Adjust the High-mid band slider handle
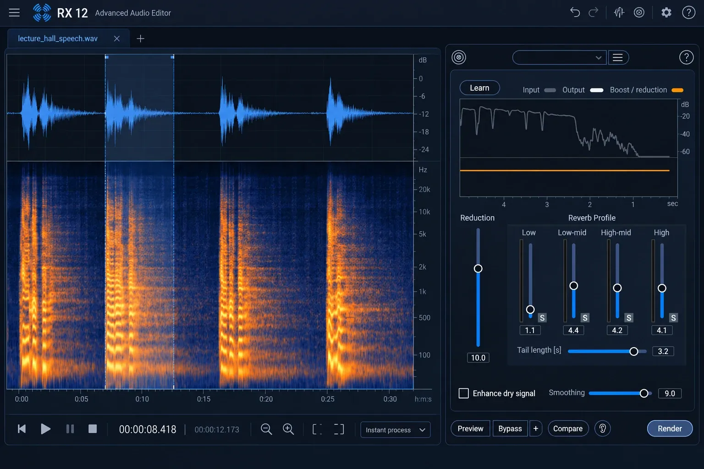Image resolution: width=704 pixels, height=469 pixels. [x=617, y=288]
